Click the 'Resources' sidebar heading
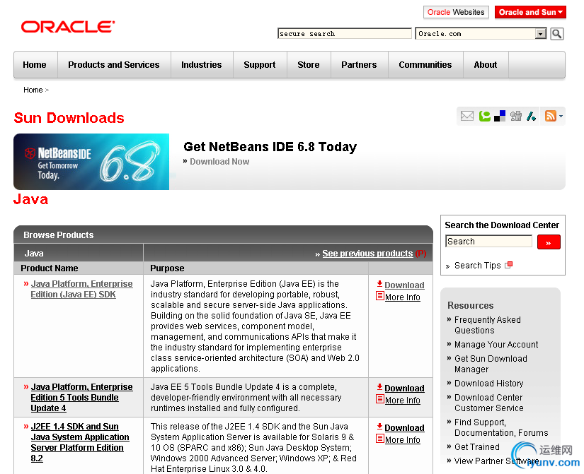Screen dimensions: 584x474 [471, 306]
